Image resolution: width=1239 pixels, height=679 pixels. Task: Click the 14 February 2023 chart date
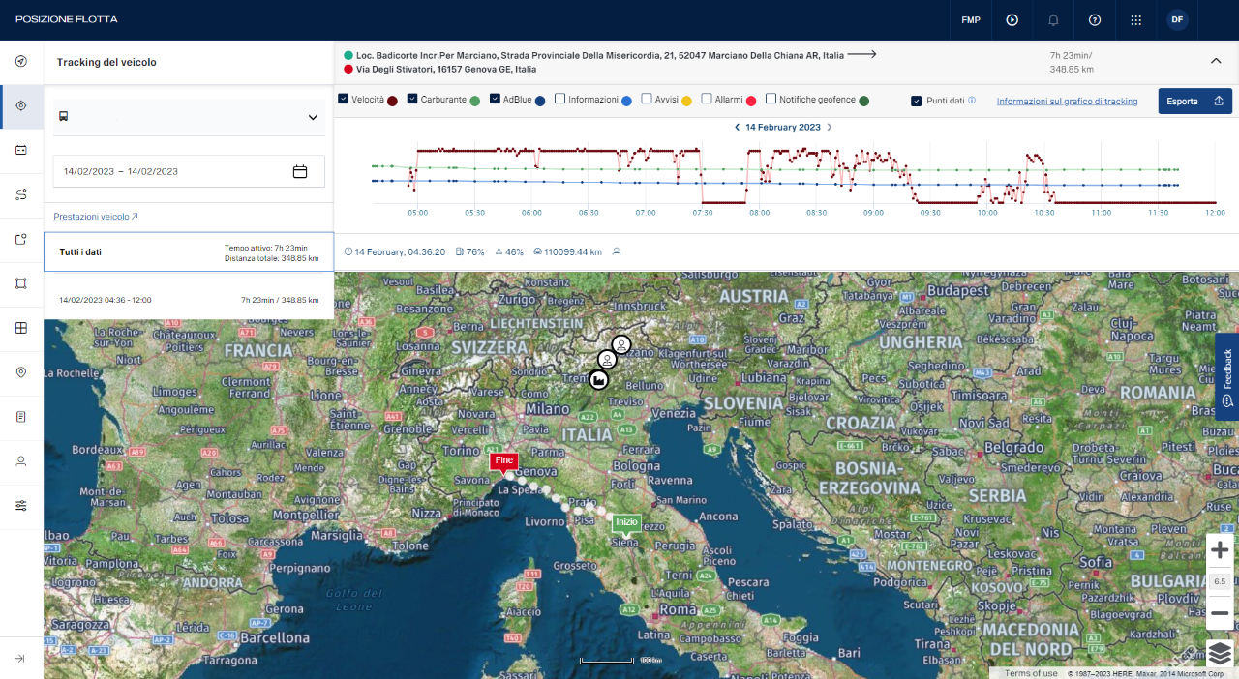(783, 127)
